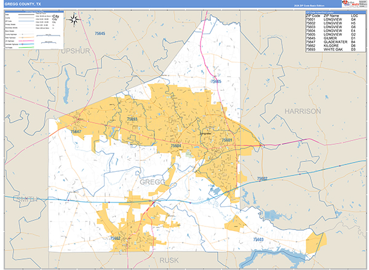Click grid location B4 in the table
Viewport: 369px width, 270px height.
pyautogui.click(x=353, y=42)
